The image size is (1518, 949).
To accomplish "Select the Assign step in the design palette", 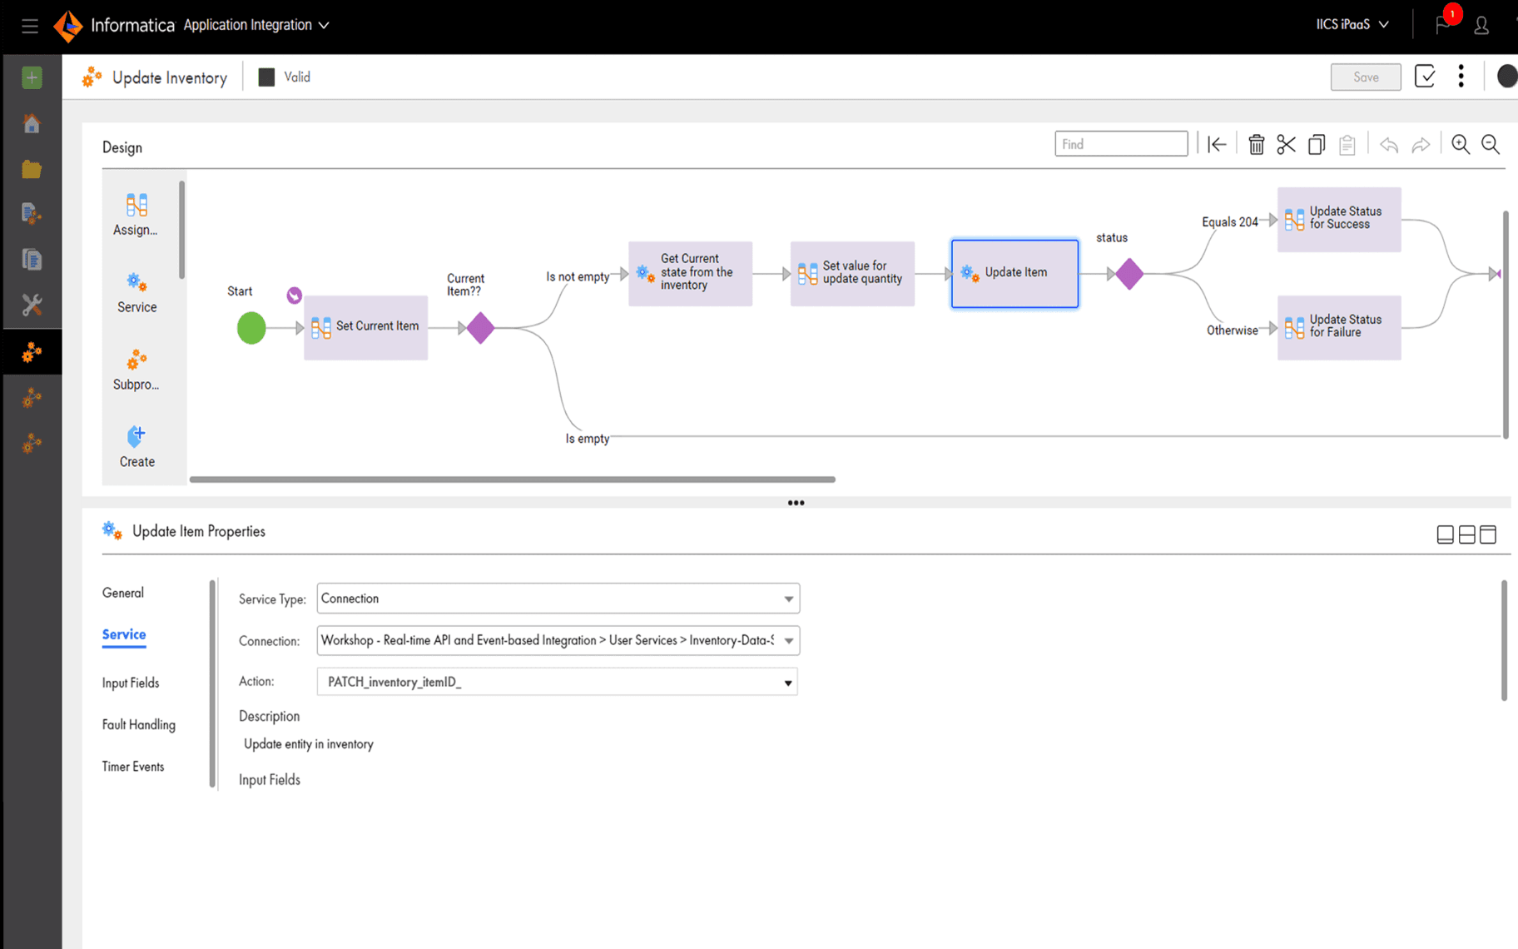I will tap(136, 214).
